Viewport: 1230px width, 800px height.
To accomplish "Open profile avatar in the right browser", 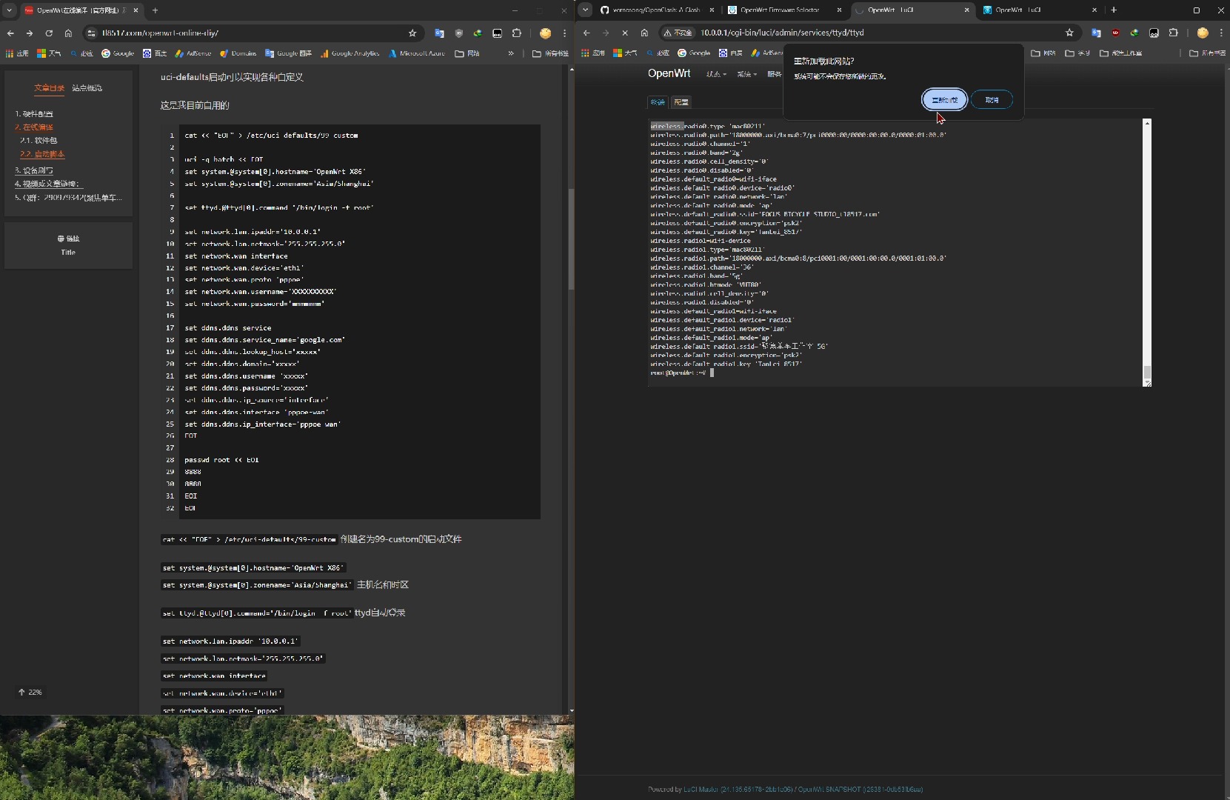I will (x=1203, y=33).
